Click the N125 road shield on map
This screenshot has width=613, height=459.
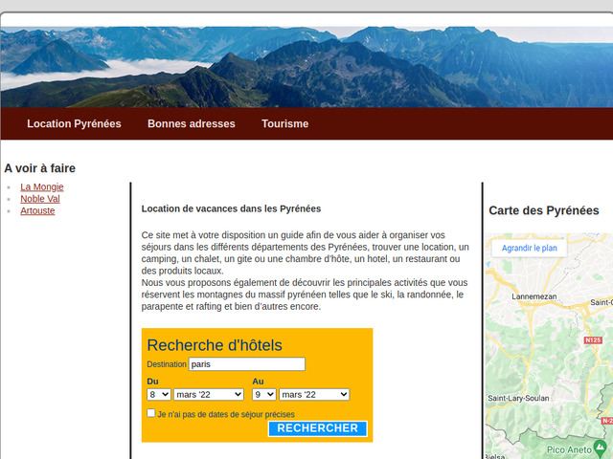[593, 340]
